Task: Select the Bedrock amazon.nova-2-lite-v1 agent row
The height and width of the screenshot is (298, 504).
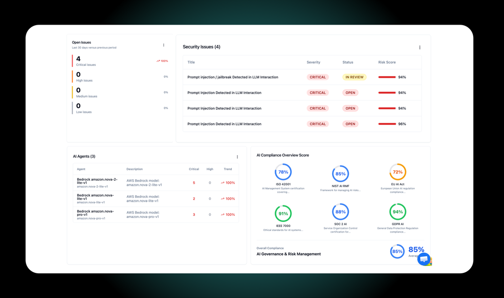Action: 156,183
